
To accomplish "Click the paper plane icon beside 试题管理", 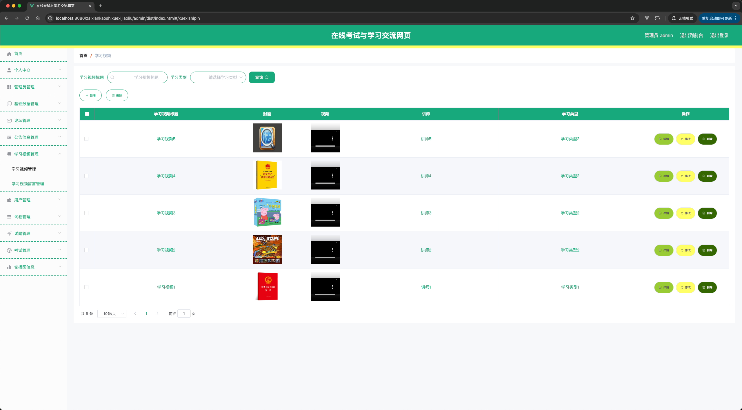I will tap(9, 234).
